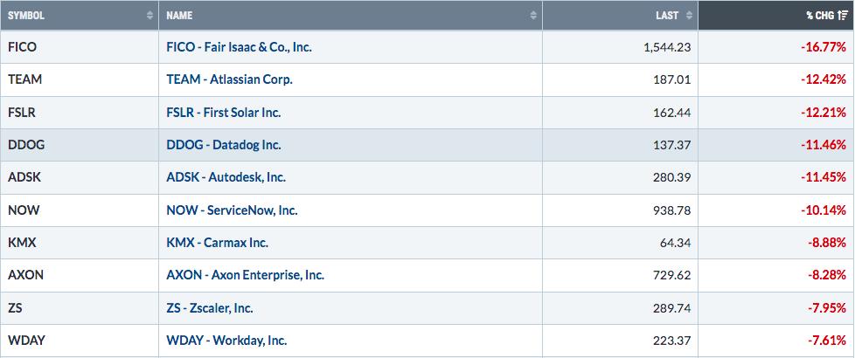Select the DDOG symbol cell
Viewport: 855px width, 358px height.
coord(80,145)
